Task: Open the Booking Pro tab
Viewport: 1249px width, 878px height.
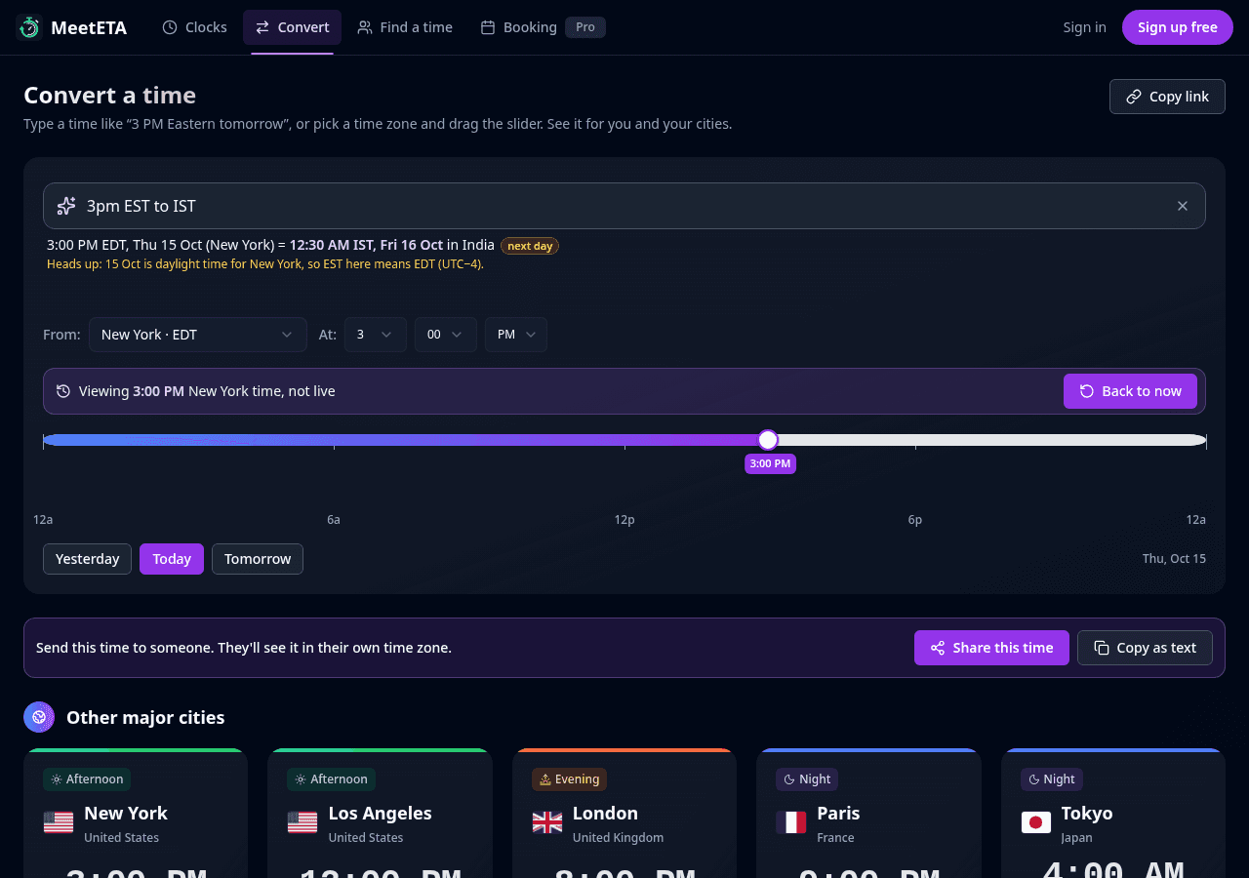Action: (x=543, y=27)
